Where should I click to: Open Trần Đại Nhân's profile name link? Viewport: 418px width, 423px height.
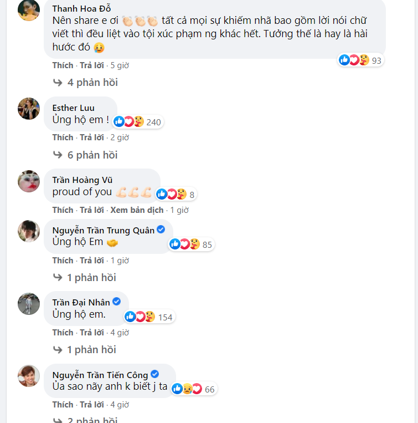pyautogui.click(x=81, y=302)
